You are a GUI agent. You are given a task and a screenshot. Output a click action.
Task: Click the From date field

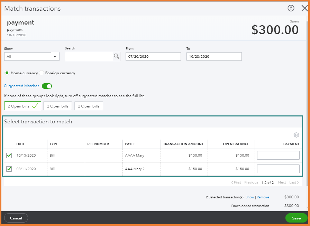tap(153, 56)
